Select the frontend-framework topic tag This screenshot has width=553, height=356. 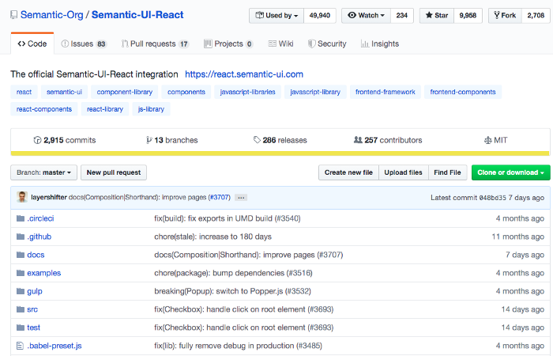coord(386,92)
